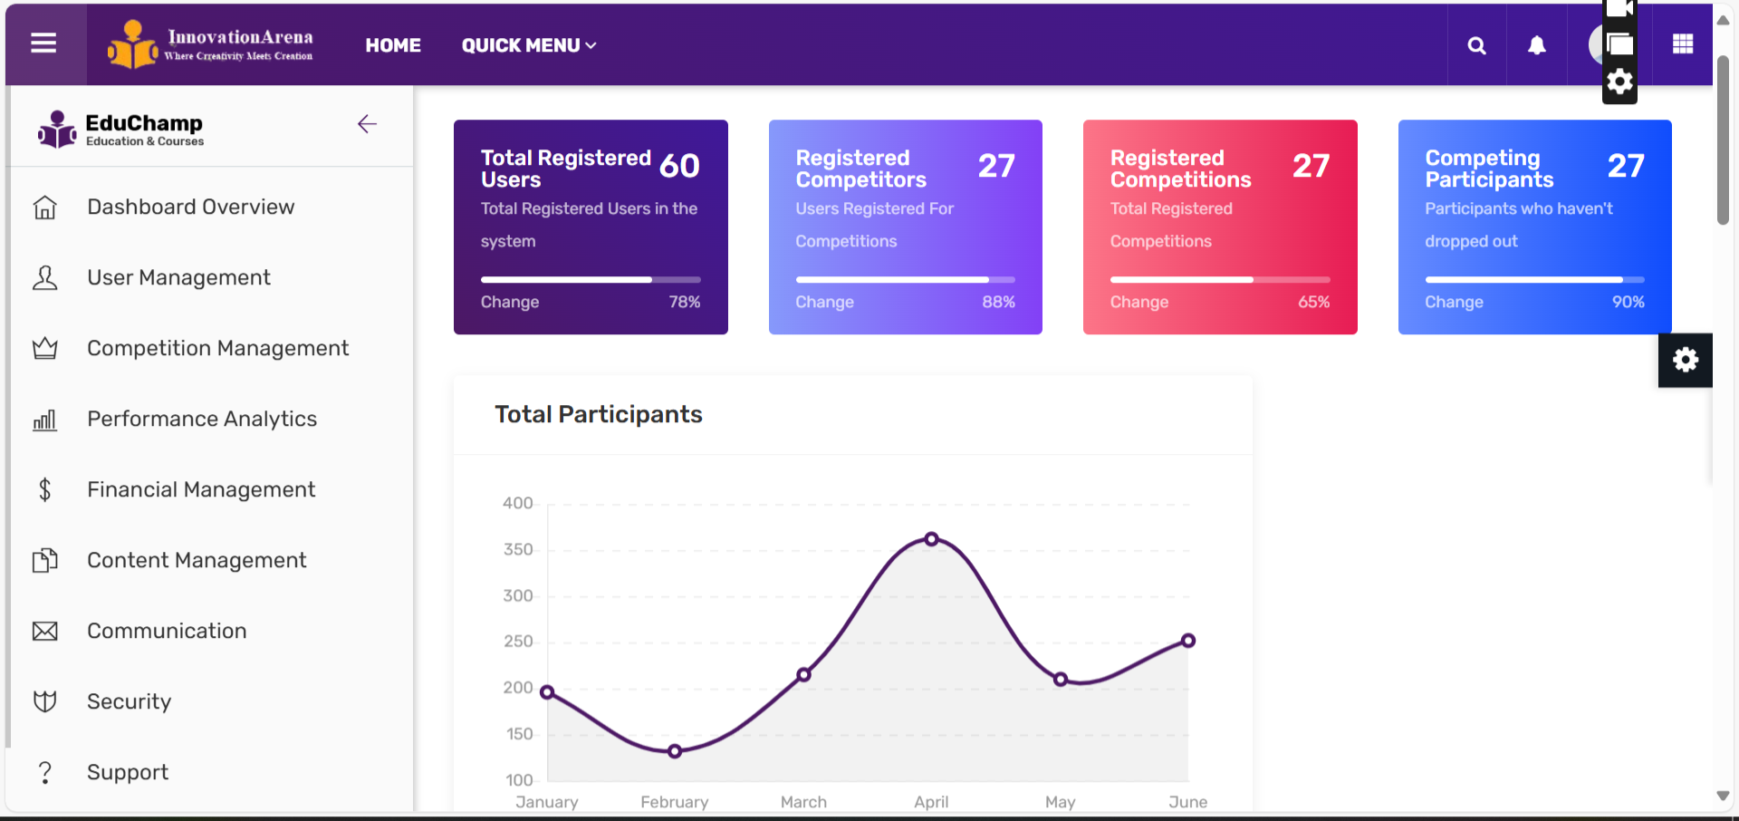Select the Performance Analytics bar chart icon
1739x821 pixels.
point(45,419)
